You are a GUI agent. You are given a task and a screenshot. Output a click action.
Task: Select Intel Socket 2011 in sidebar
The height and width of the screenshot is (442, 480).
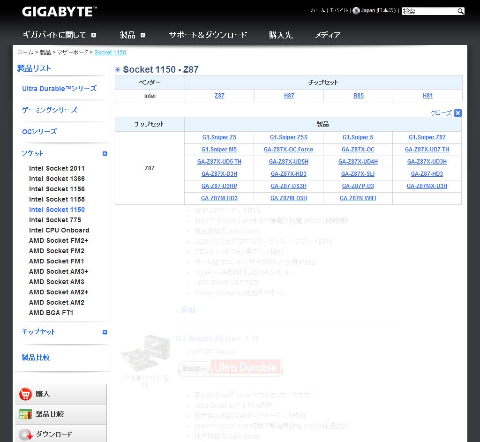click(x=57, y=168)
